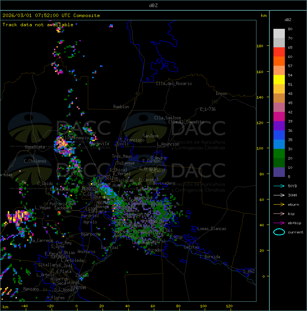Click the UTC Composite timestamp text
The height and width of the screenshot is (311, 307).
(51, 16)
